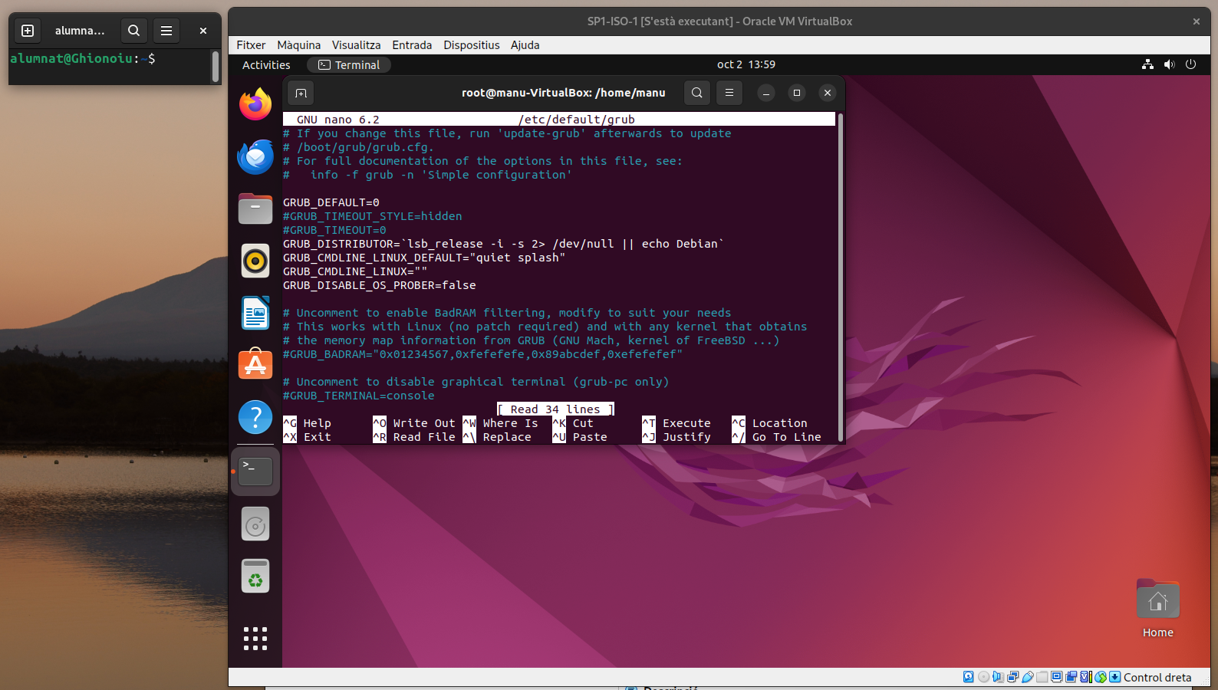Open the hamburger menu in root terminal
This screenshot has height=690, width=1218.
tap(729, 93)
